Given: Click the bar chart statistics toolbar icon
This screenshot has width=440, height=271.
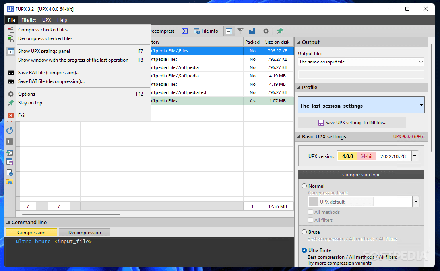Looking at the screenshot, I should [x=252, y=31].
